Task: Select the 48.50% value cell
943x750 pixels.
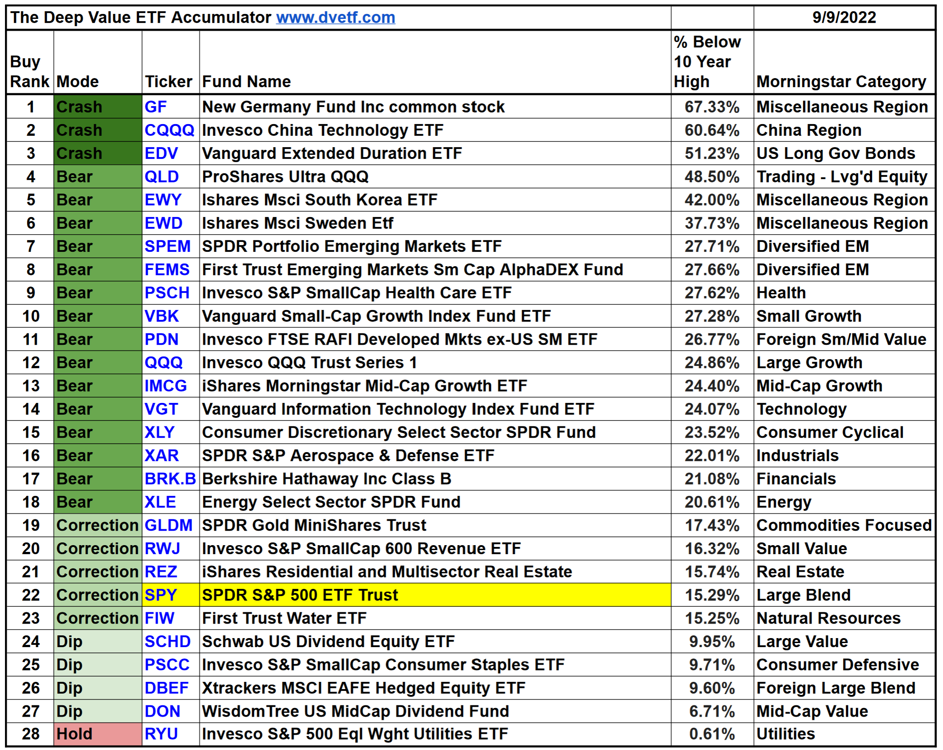Action: pyautogui.click(x=712, y=177)
